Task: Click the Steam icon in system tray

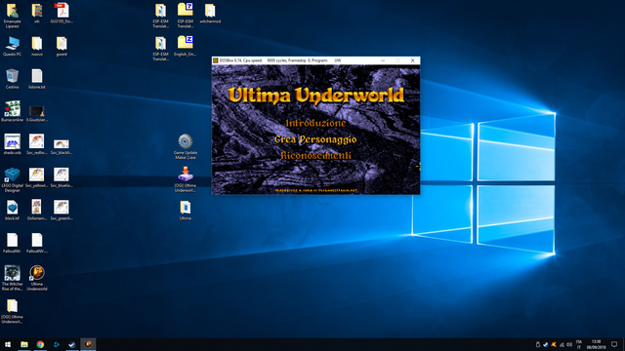Action: (545, 344)
